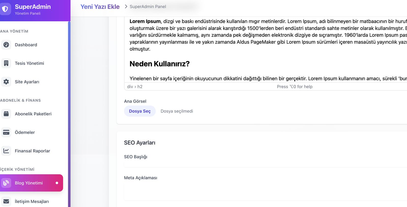Click the Tesis Yönetimi building icon
This screenshot has height=207, width=407.
point(6,63)
